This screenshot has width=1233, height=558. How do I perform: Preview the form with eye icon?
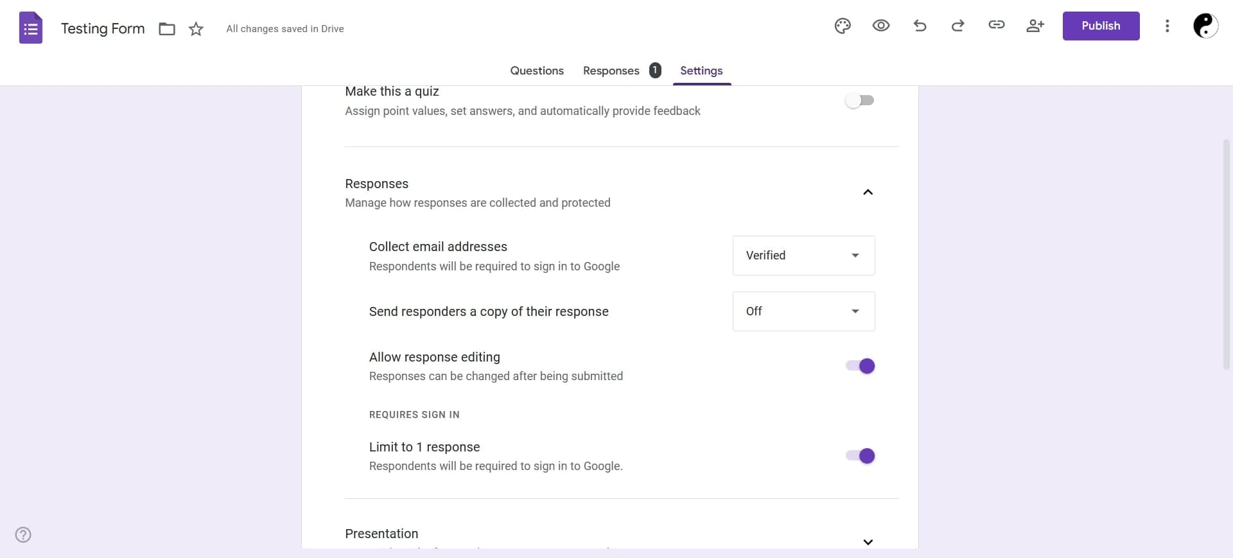881,26
